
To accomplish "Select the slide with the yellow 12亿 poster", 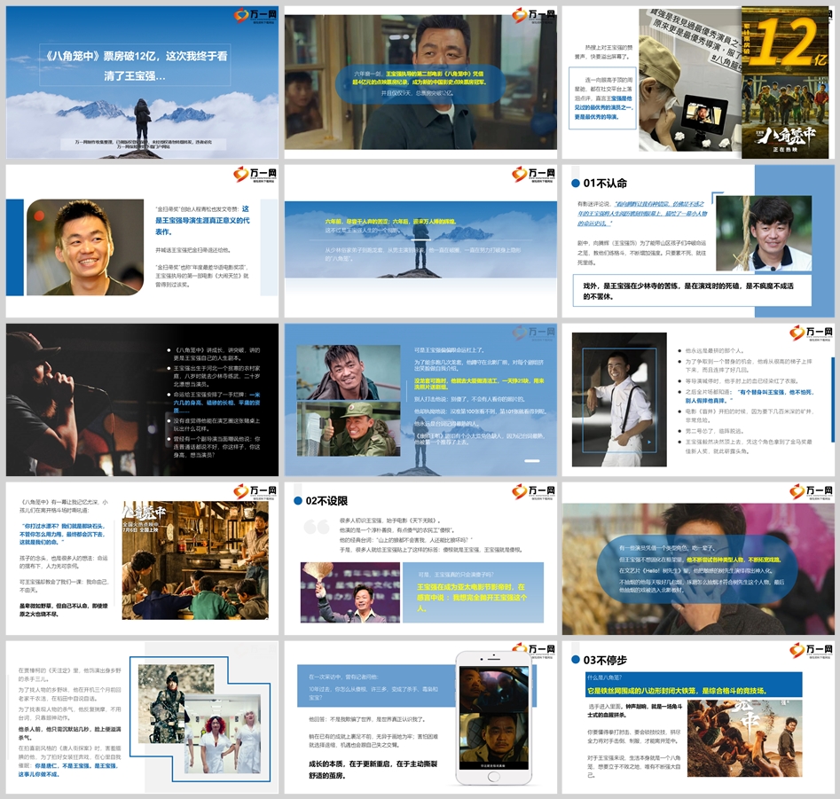I will tap(698, 82).
